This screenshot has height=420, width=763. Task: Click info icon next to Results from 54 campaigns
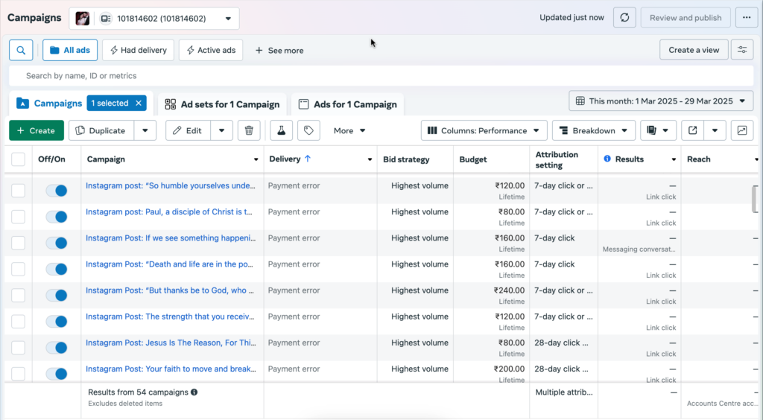click(194, 392)
